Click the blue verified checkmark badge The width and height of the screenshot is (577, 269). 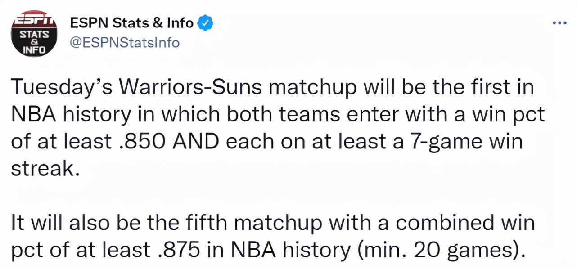(205, 22)
